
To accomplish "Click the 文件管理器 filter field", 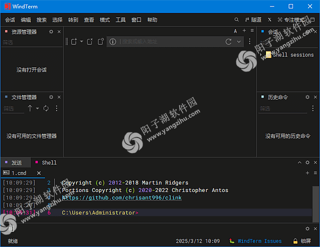I will point(13,108).
